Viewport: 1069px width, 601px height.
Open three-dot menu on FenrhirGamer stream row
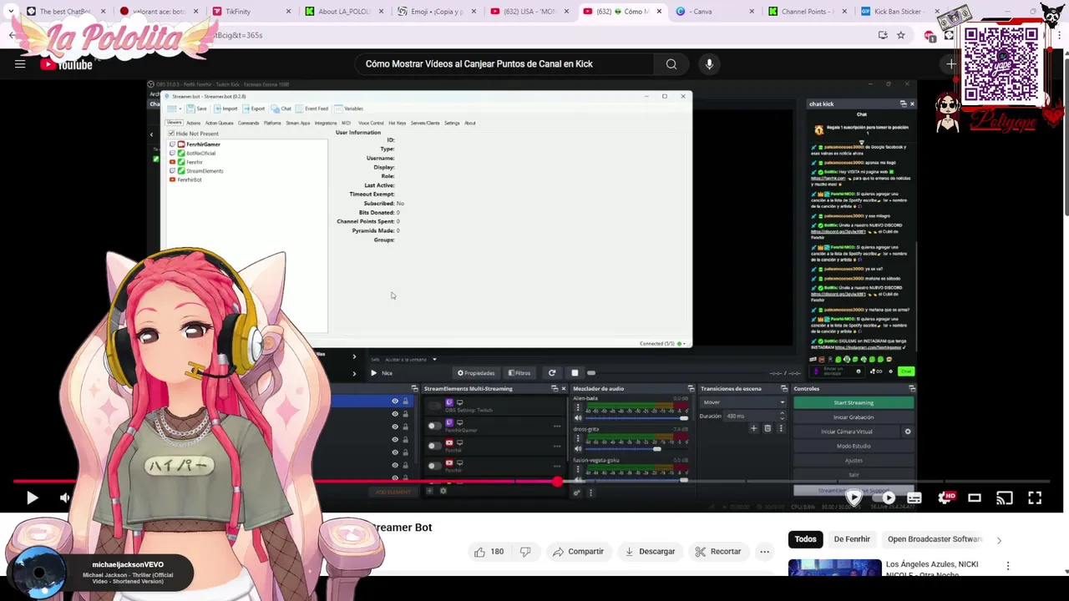(557, 426)
